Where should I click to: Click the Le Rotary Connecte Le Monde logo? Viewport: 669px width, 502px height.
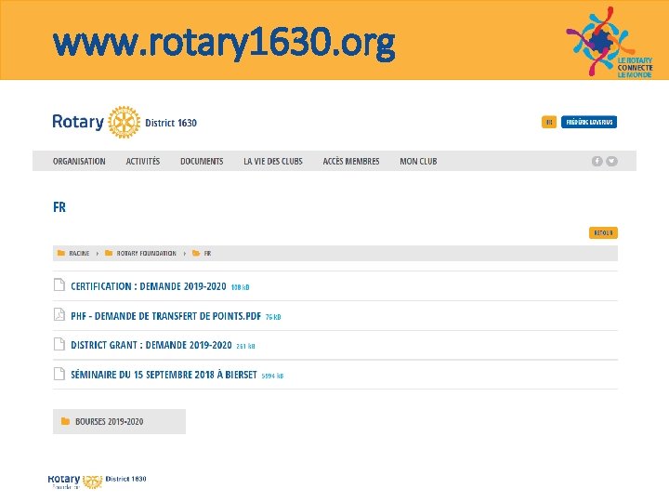point(610,42)
